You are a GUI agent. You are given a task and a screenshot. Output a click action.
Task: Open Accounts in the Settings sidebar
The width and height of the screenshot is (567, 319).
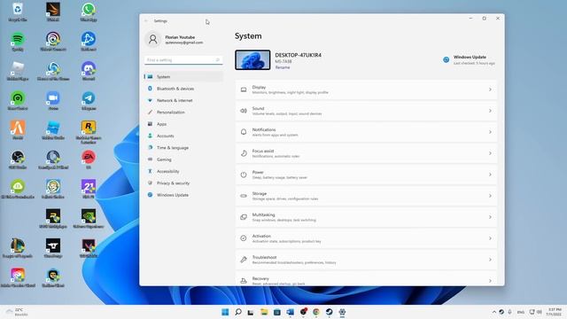click(183, 136)
